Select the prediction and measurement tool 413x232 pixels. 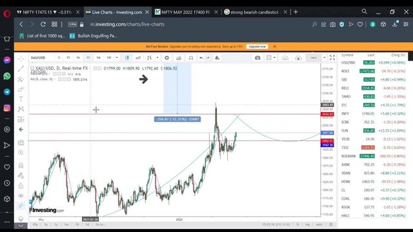click(21, 119)
